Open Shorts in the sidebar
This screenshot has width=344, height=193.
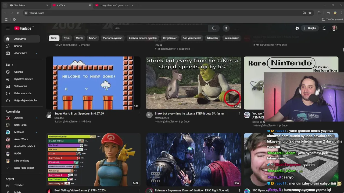(22, 46)
